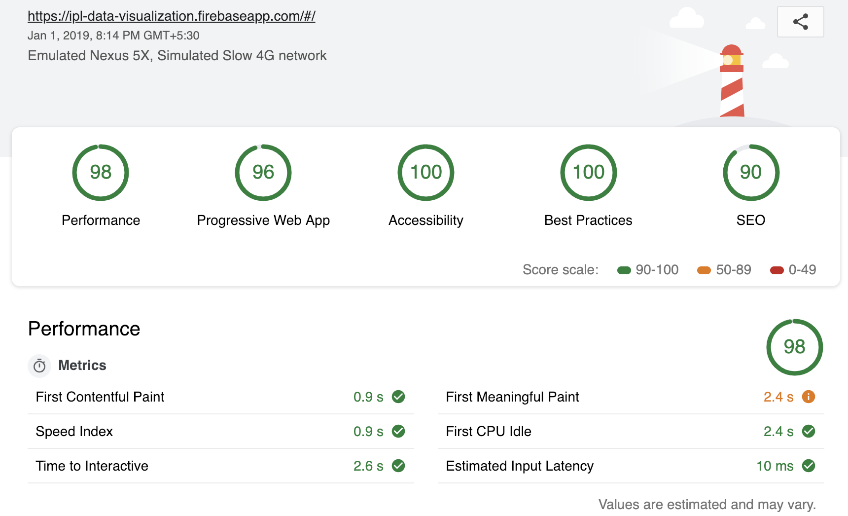Click the Best Practices gauge showing 100
The image size is (848, 516).
coord(588,172)
